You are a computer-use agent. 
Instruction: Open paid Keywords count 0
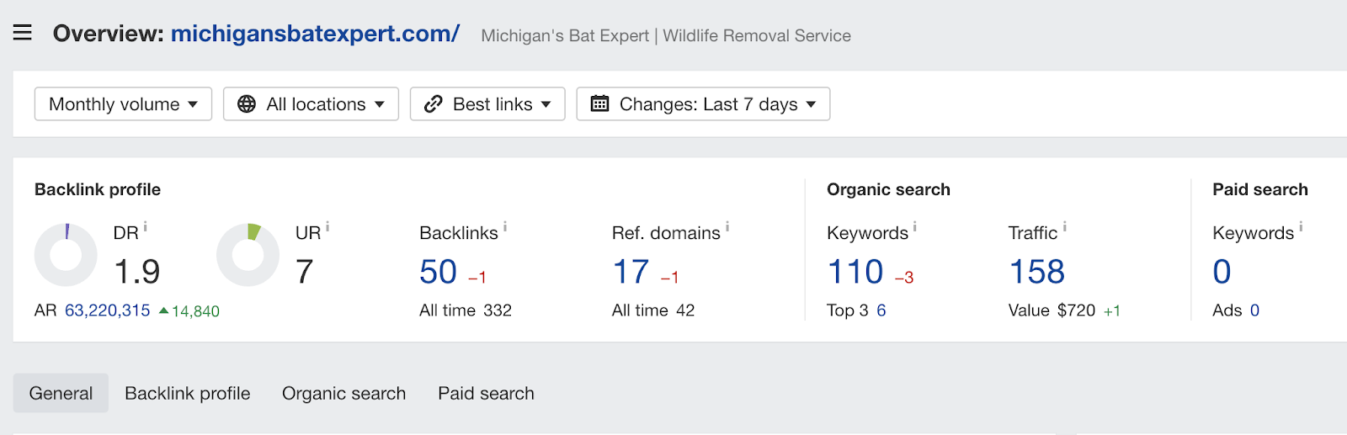(x=1222, y=272)
